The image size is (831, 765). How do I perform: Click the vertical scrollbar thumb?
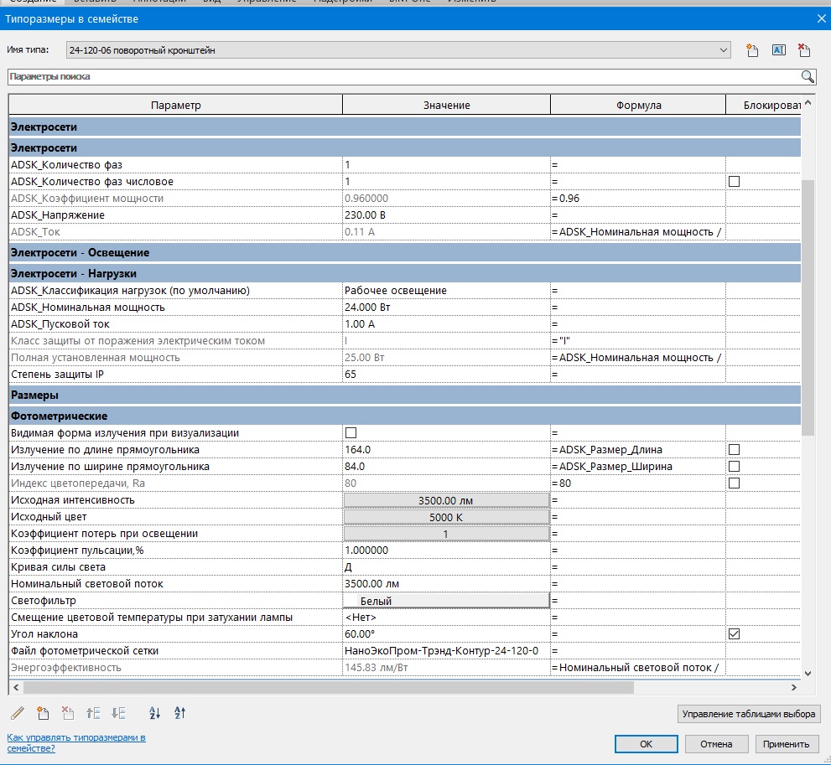tap(808, 307)
